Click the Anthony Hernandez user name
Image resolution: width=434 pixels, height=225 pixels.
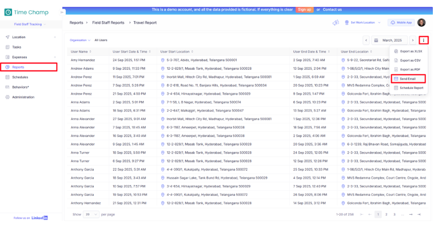point(86,203)
